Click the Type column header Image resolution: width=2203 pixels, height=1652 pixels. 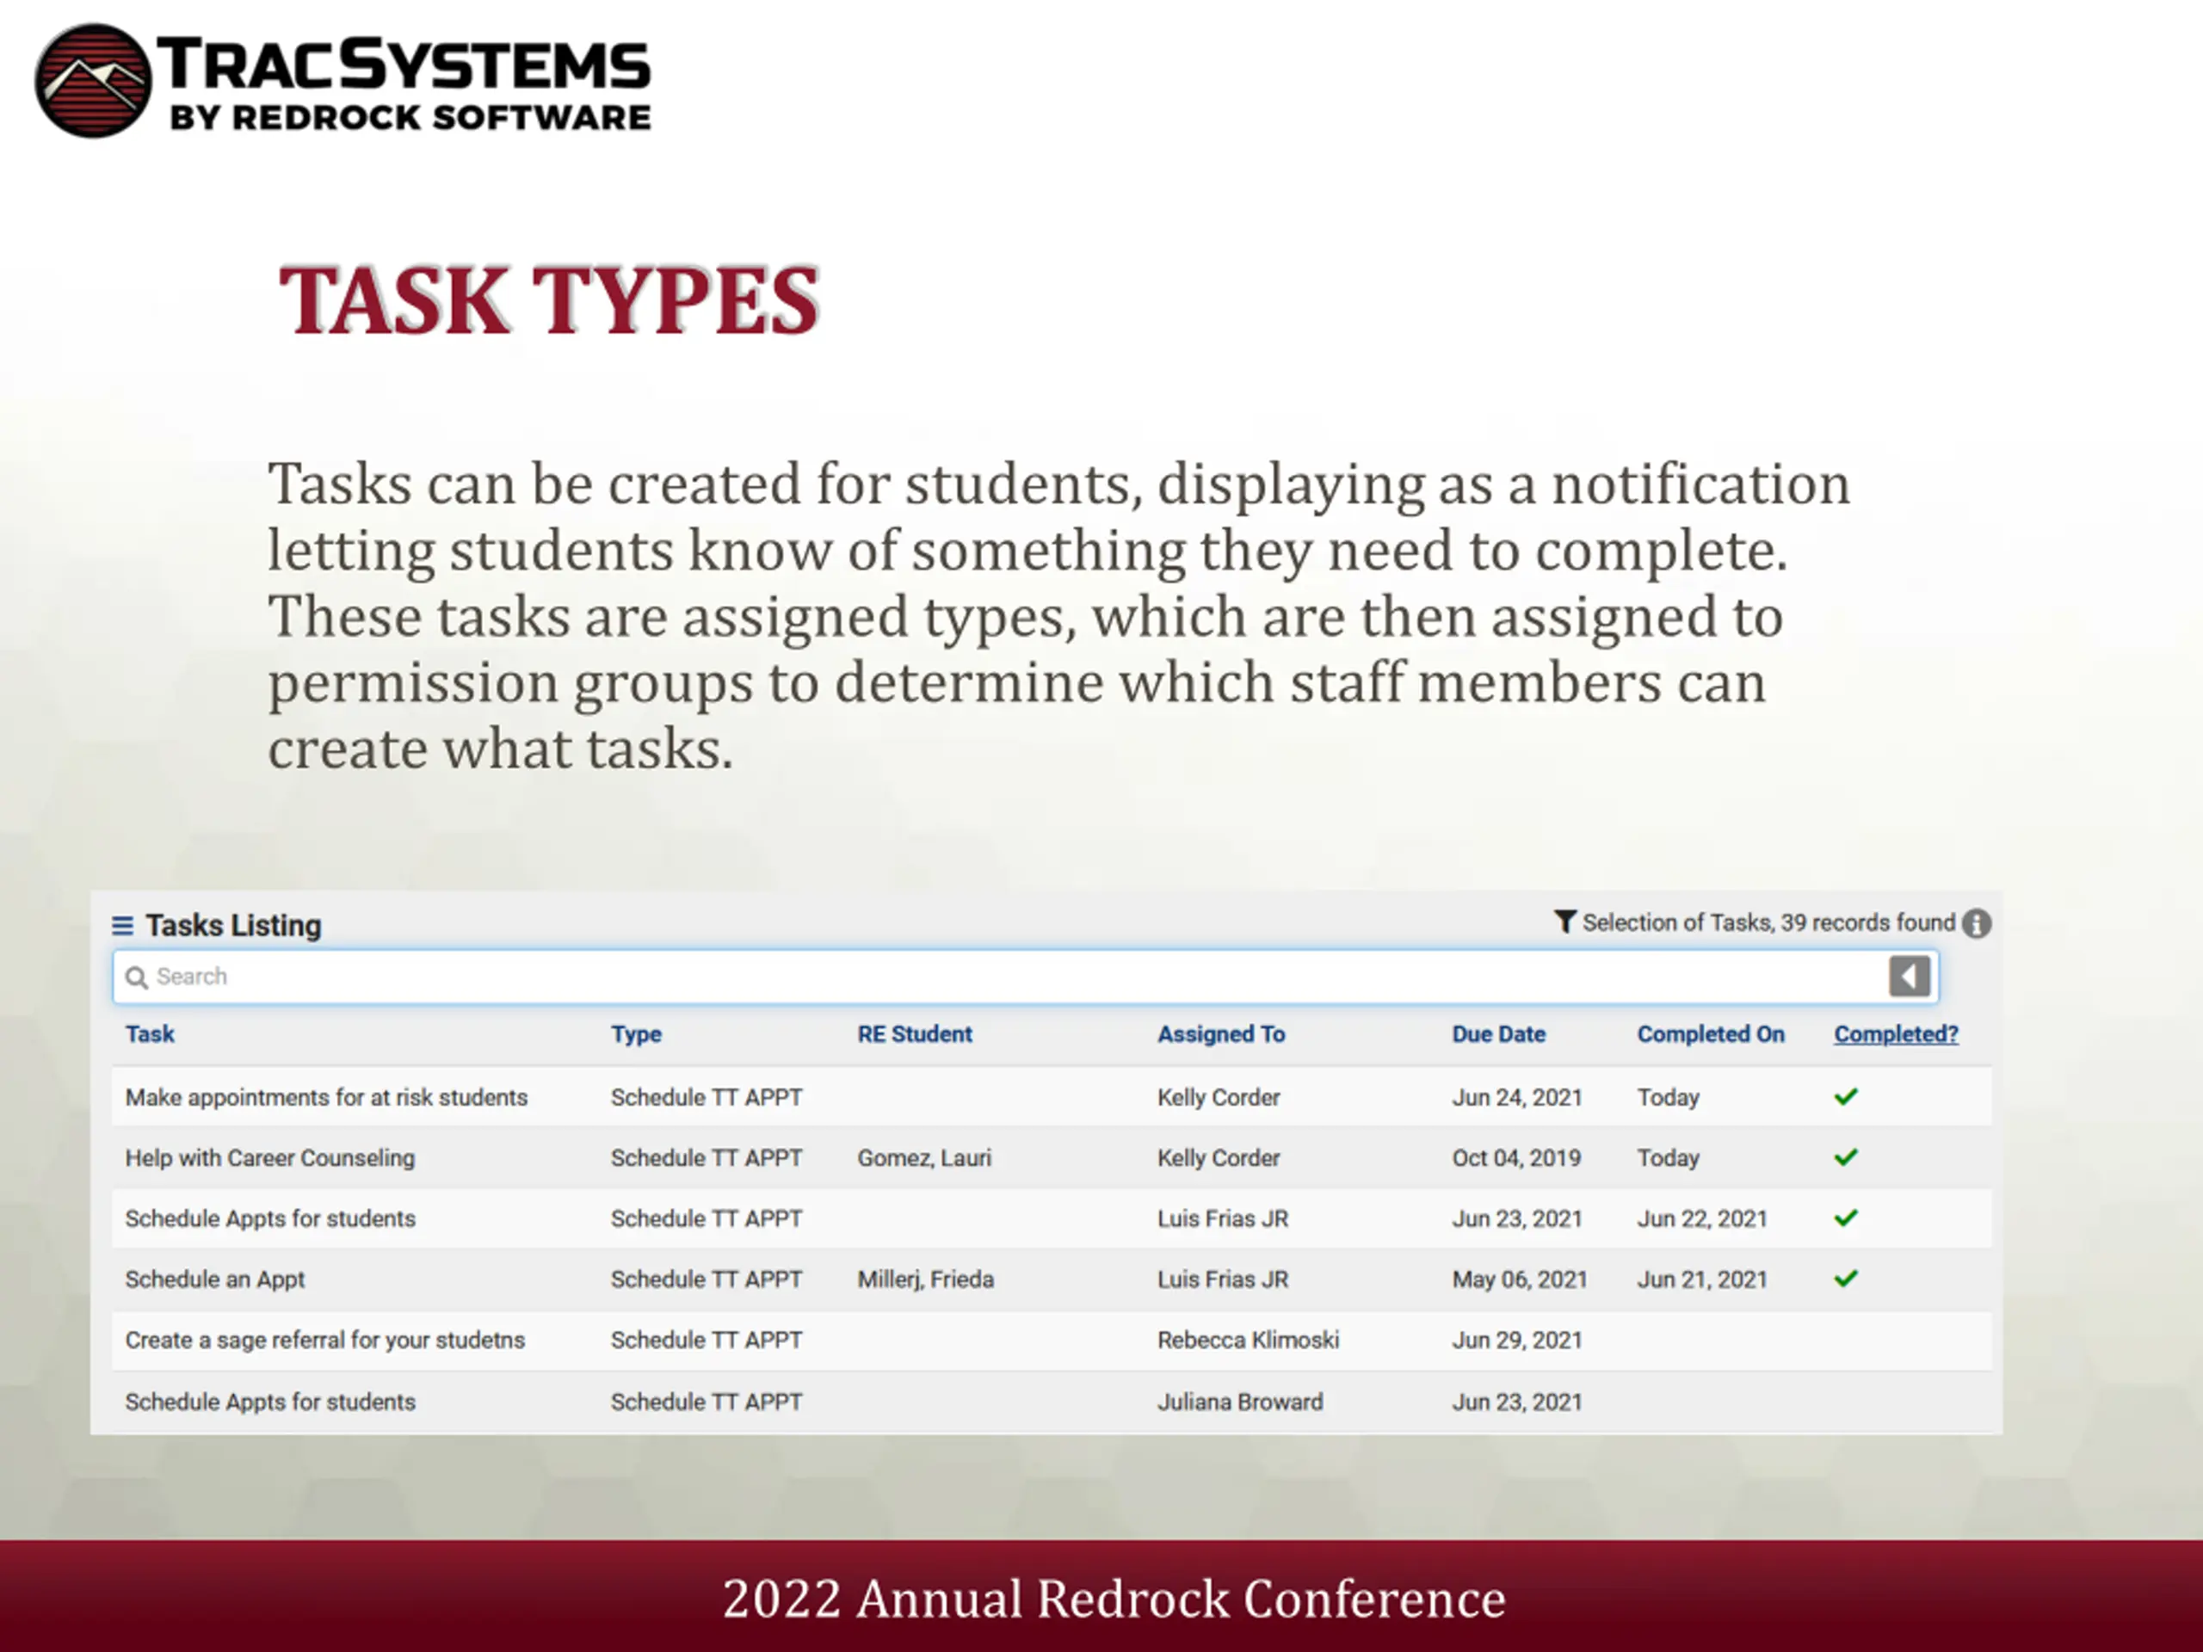coord(637,1034)
